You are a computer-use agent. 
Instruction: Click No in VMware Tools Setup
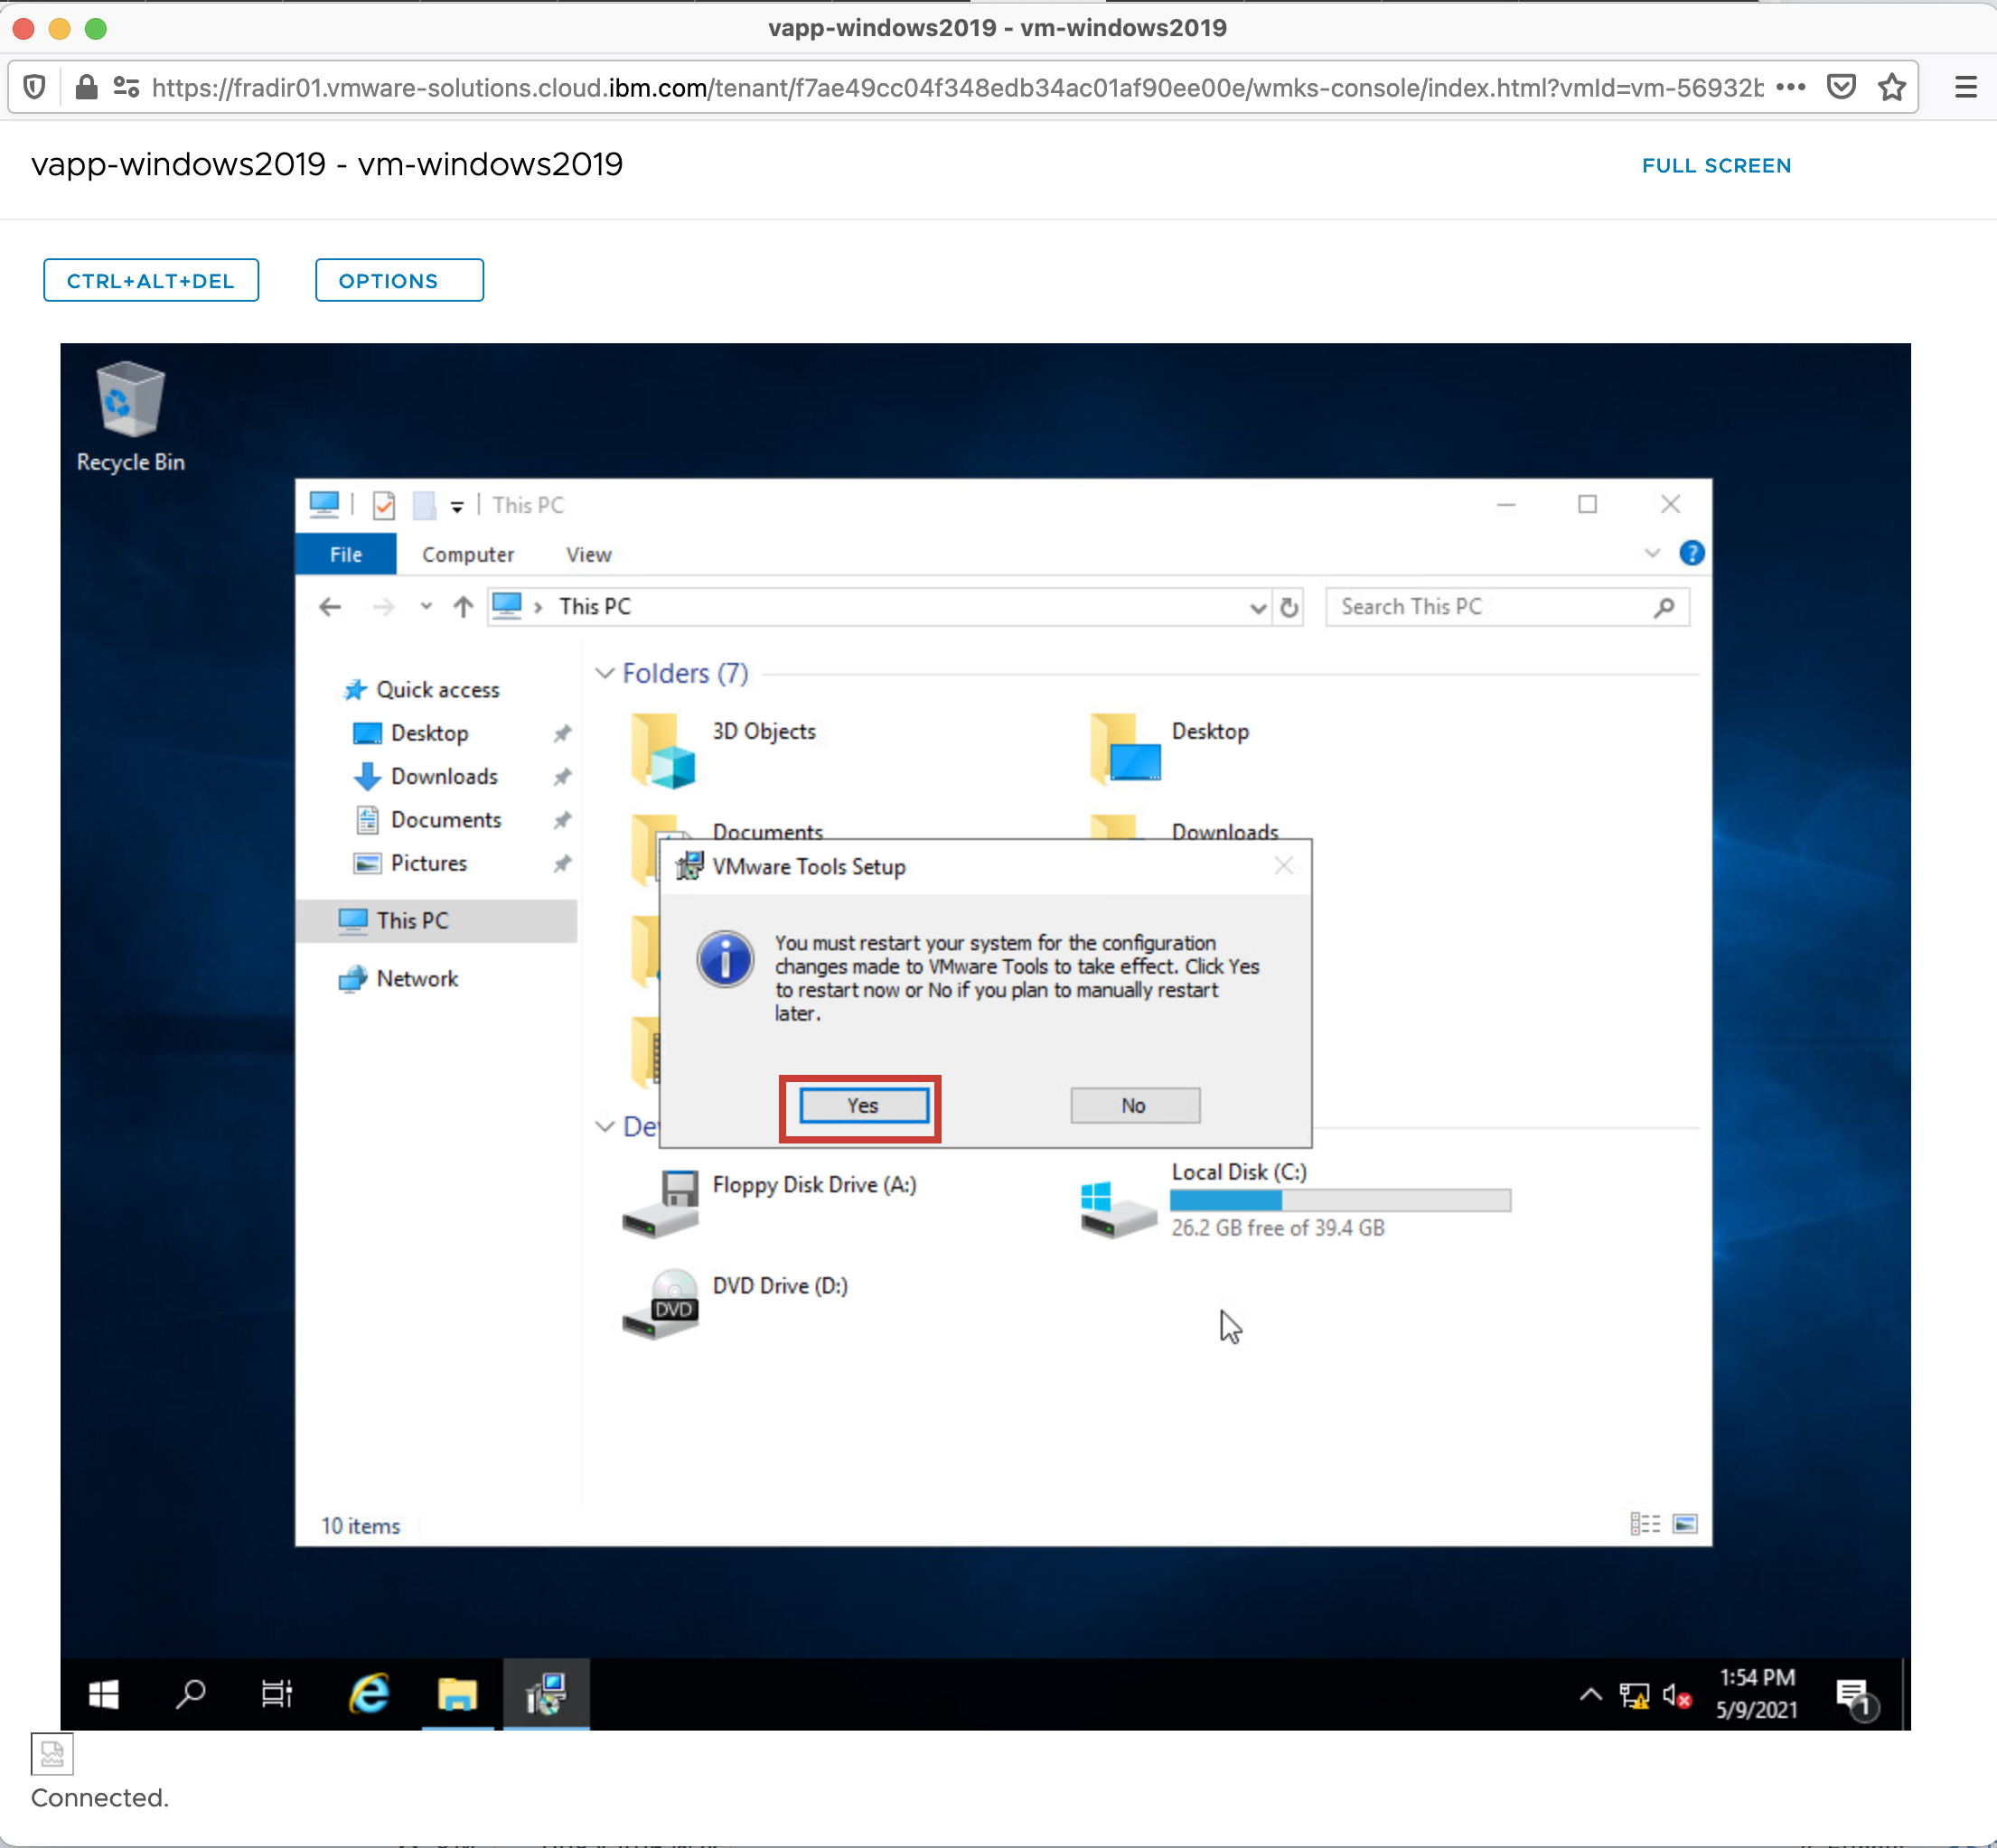click(x=1133, y=1105)
